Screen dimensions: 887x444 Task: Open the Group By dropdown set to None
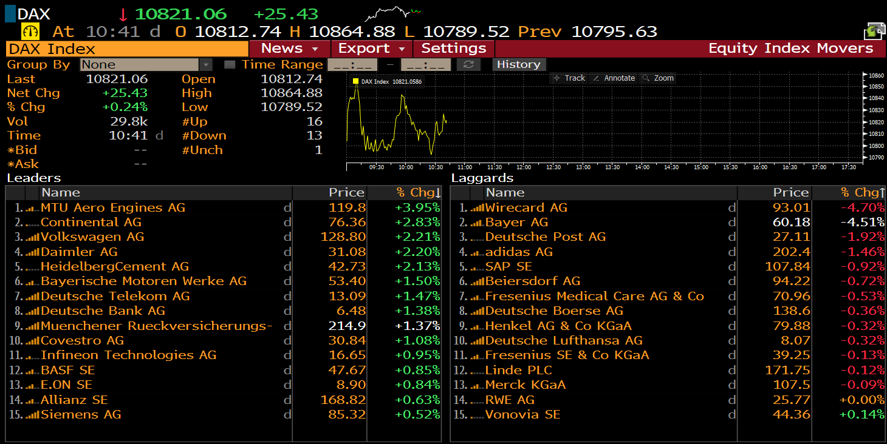(146, 65)
